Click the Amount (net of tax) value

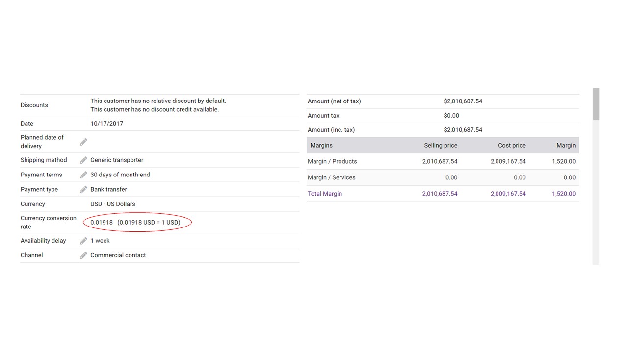tap(463, 101)
